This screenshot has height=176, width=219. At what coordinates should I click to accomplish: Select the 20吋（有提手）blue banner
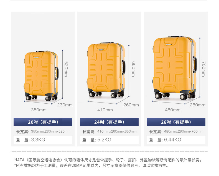43,122
